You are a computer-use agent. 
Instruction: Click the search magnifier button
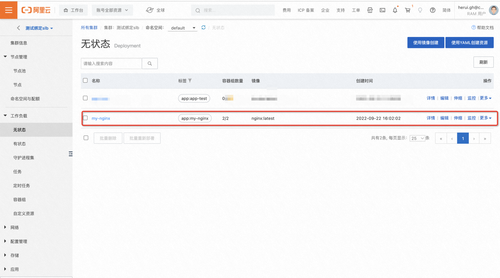pos(150,63)
